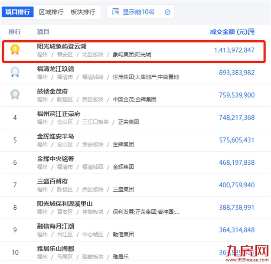Click developer 中国金茂;金辉集团
This screenshot has width=271, height=264.
pyautogui.click(x=134, y=100)
